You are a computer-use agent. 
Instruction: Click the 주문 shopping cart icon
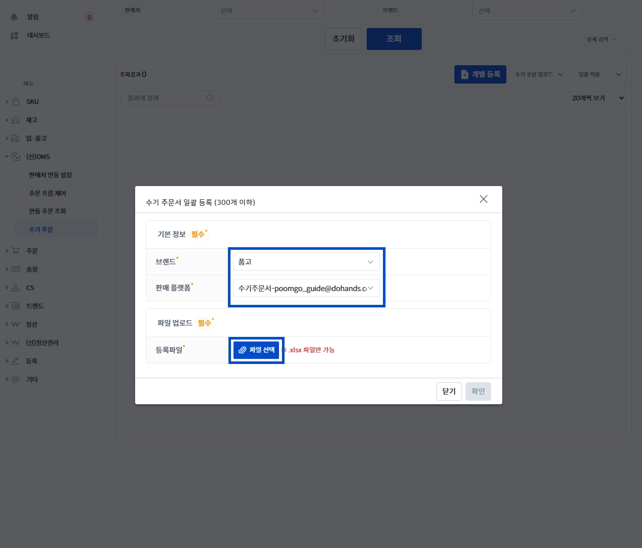pos(16,251)
